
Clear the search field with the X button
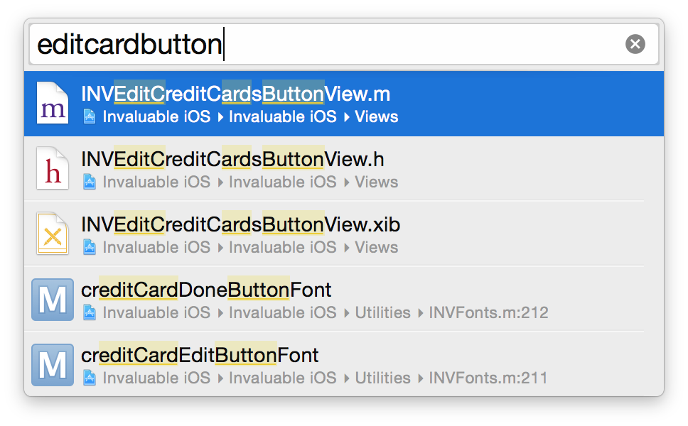(x=635, y=44)
